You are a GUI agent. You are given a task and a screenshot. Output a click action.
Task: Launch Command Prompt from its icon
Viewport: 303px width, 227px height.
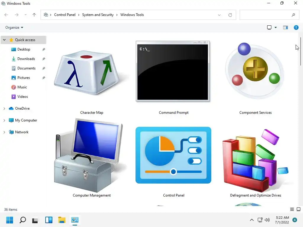[x=173, y=71]
